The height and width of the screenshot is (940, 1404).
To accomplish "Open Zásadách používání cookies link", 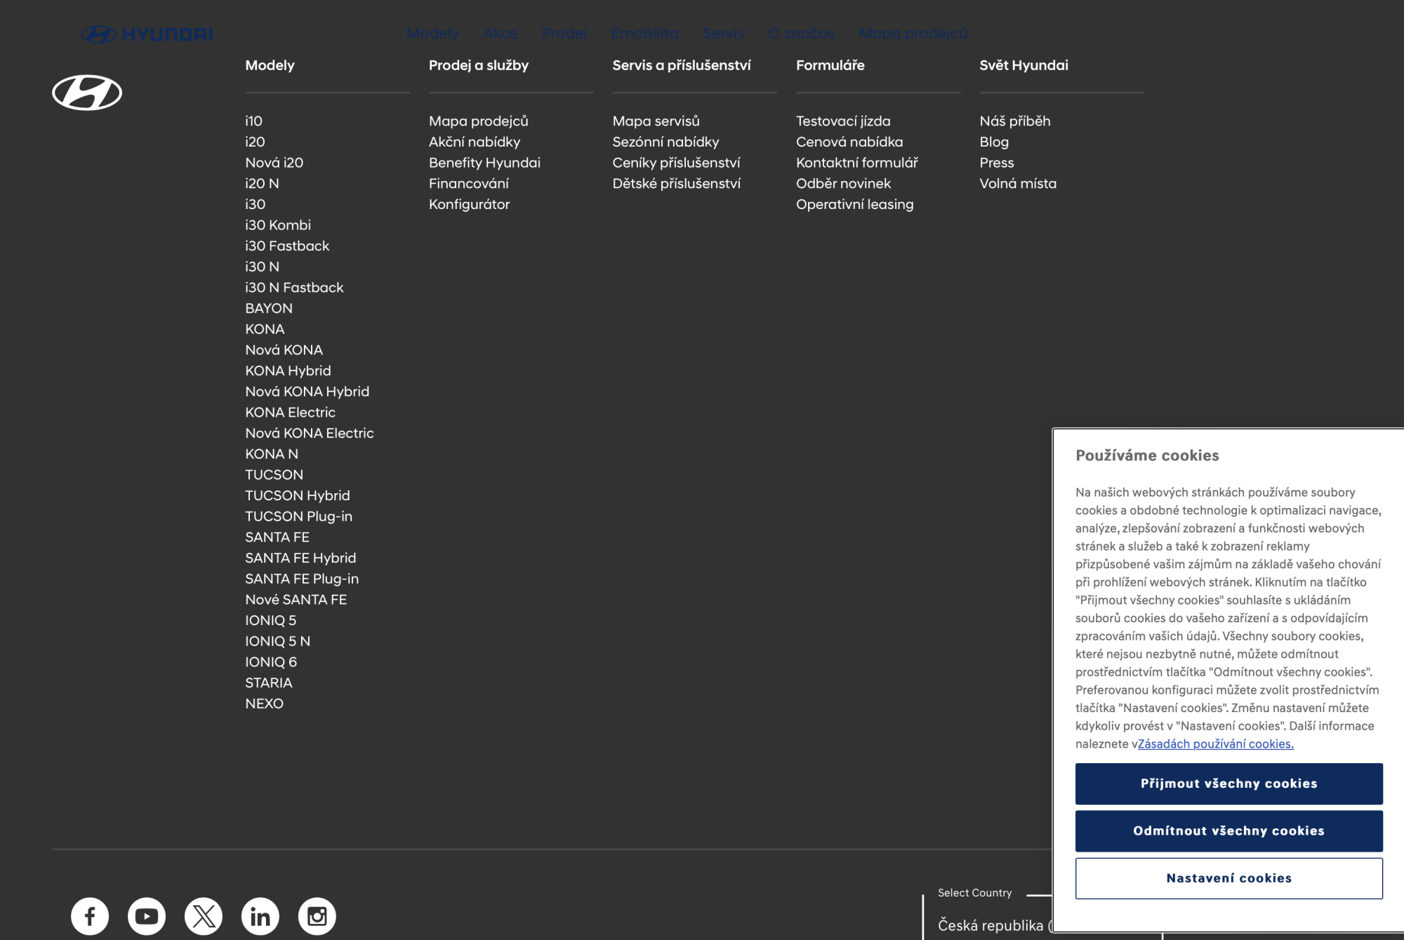I will coord(1215,744).
